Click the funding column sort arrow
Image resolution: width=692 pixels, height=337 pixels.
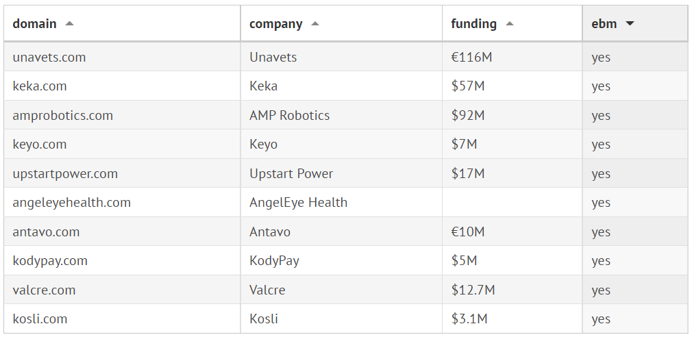[x=509, y=24]
